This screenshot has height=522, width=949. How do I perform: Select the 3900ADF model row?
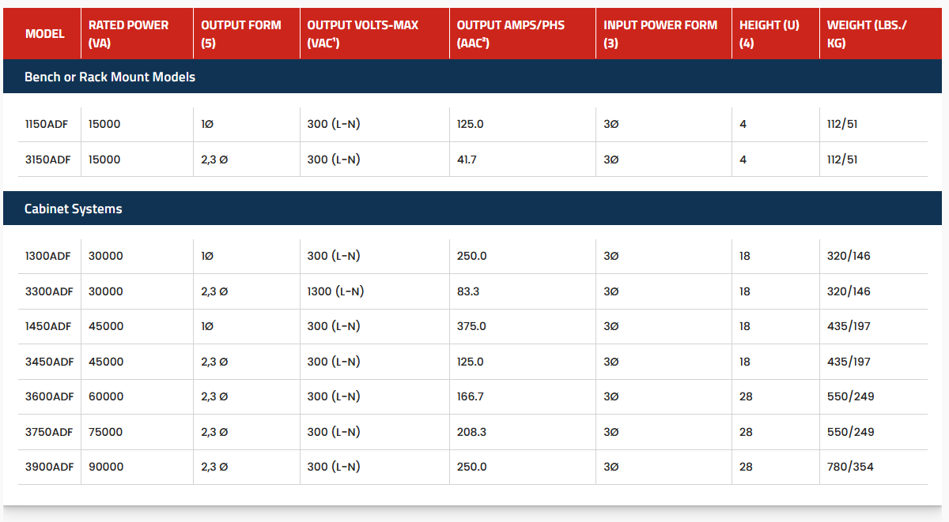point(49,467)
